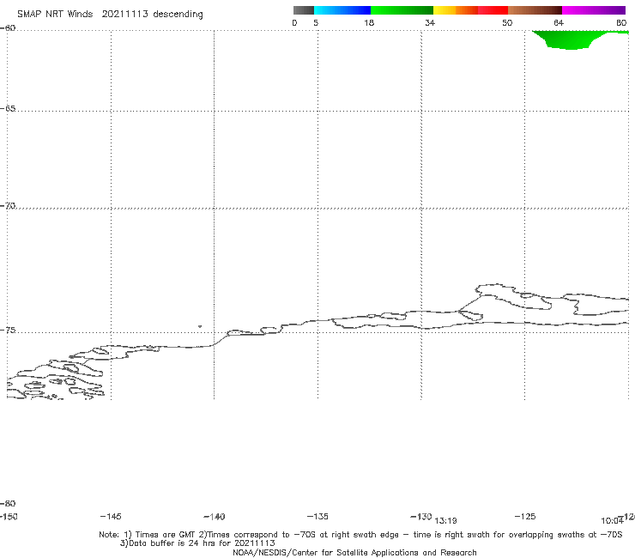This screenshot has height=558, width=635.
Task: Click the small island marker near -75 latitude
Action: (x=200, y=326)
